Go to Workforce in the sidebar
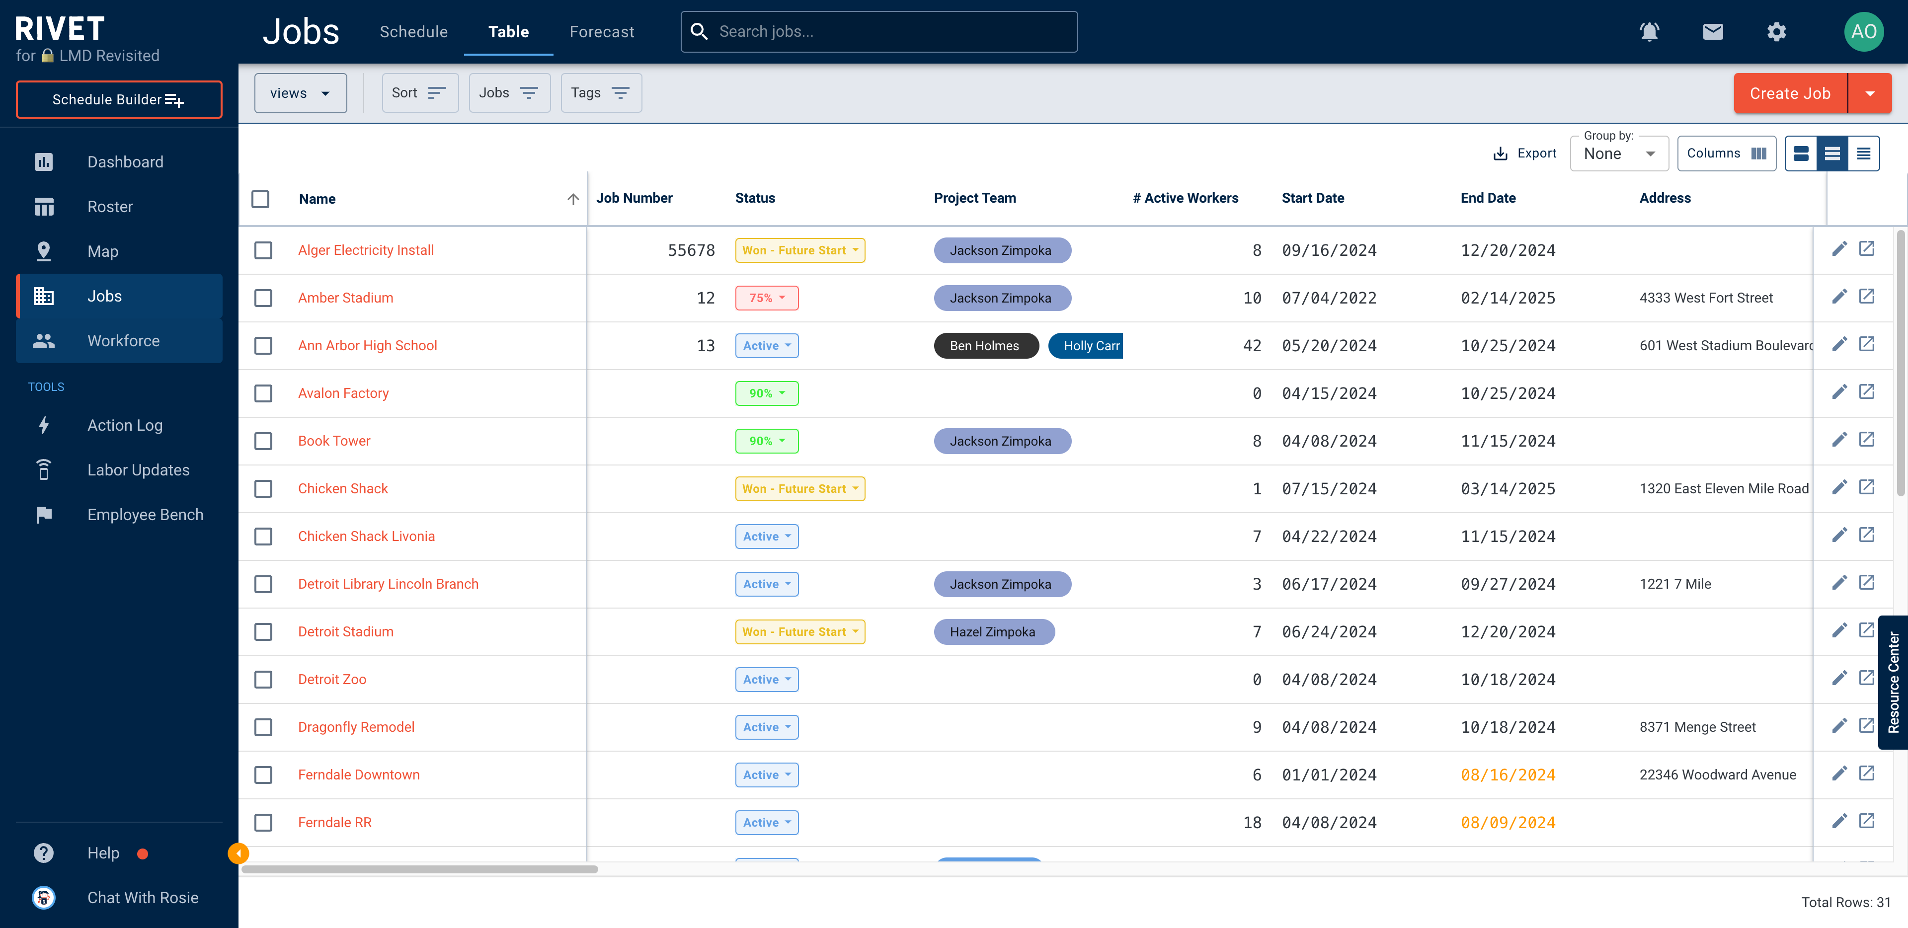Image resolution: width=1908 pixels, height=928 pixels. click(119, 341)
